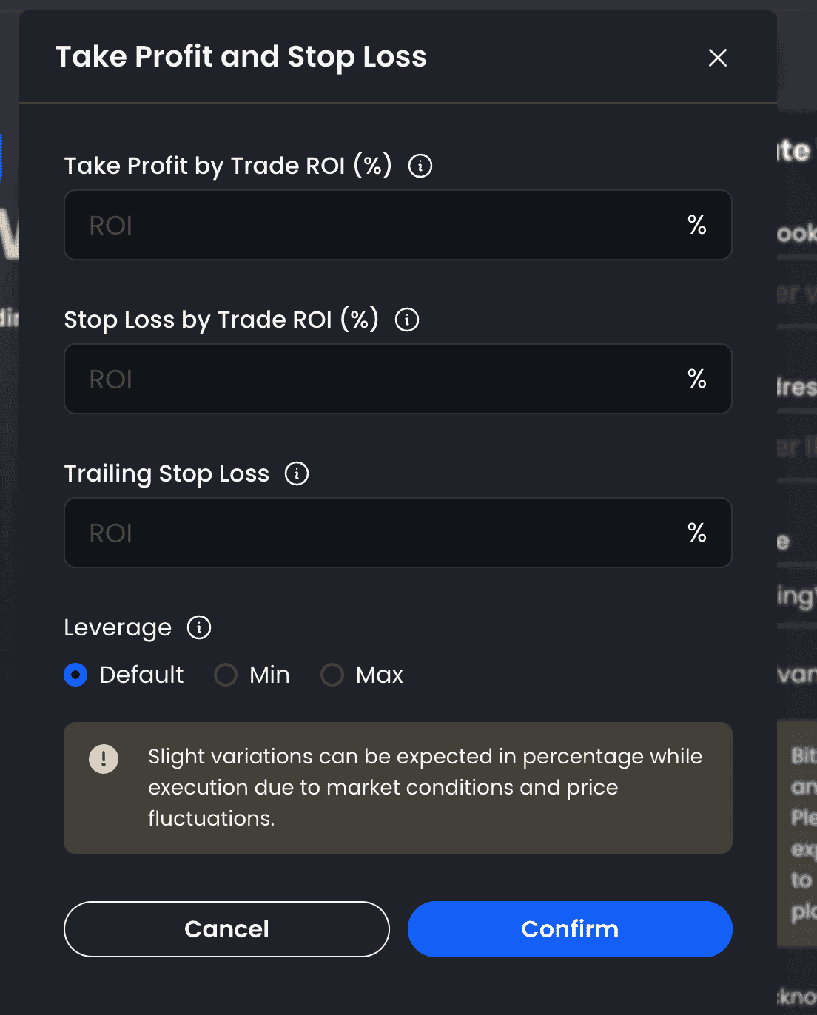
Task: Choose the Min leverage radio option
Action: coord(226,675)
